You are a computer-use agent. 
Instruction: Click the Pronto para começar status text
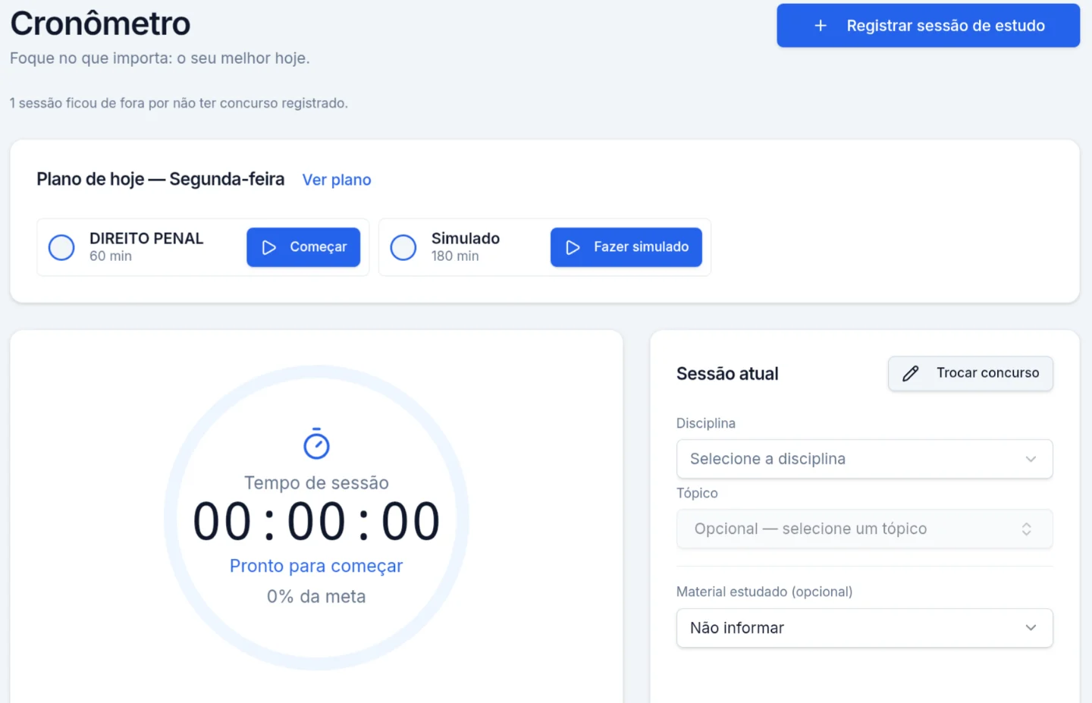[x=316, y=566]
